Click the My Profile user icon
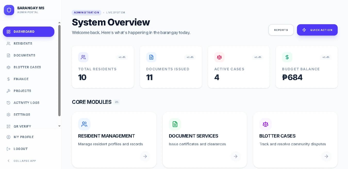Screen dimensions: 348x169 coord(9,137)
